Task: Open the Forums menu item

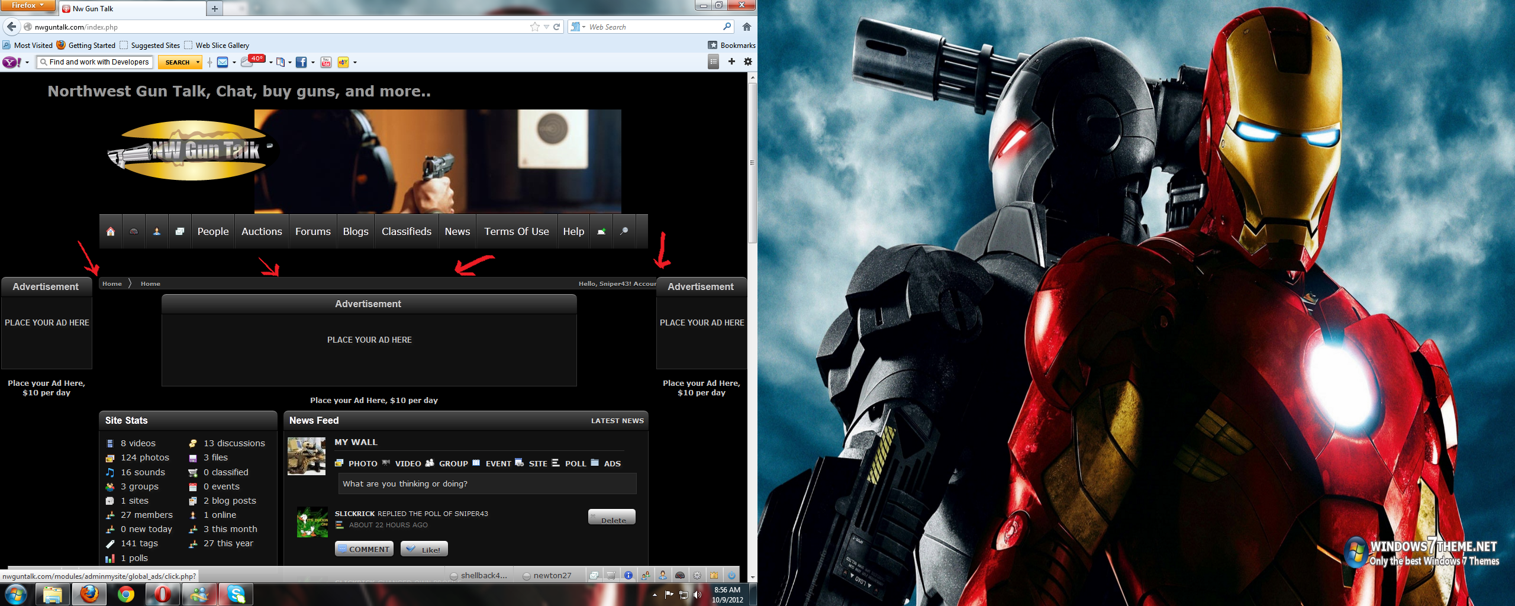Action: (312, 231)
